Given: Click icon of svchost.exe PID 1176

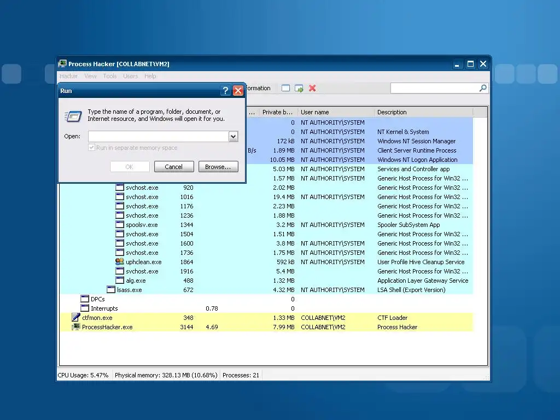Looking at the screenshot, I should (x=120, y=206).
